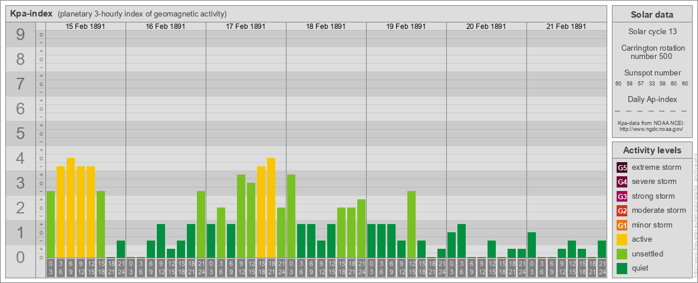Click the tallest yellow 6-9 bar on 15 Feb

pos(71,208)
